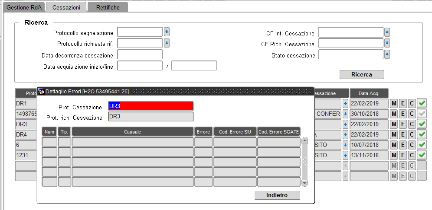Switch to the Gestione RdA tab

pos(24,7)
